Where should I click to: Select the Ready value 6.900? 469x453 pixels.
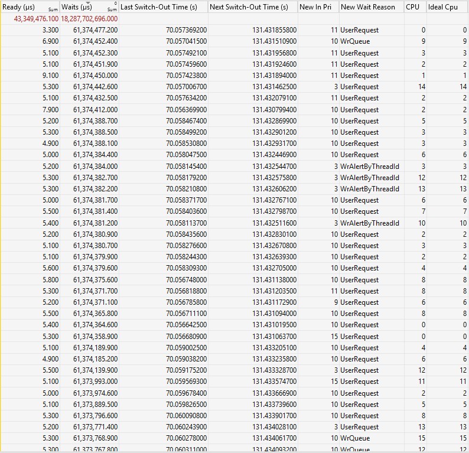pyautogui.click(x=51, y=41)
